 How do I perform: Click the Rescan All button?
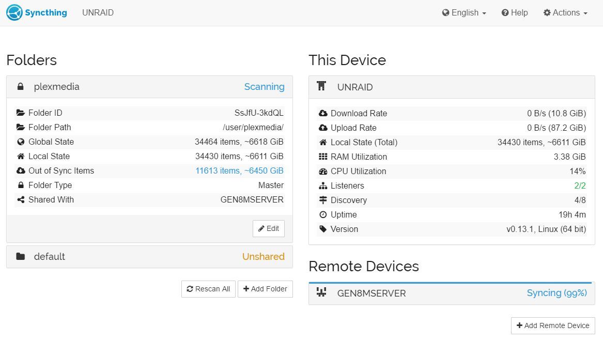point(208,289)
